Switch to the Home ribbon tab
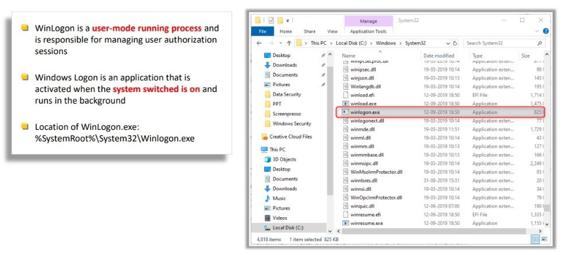The image size is (568, 255). 286,31
